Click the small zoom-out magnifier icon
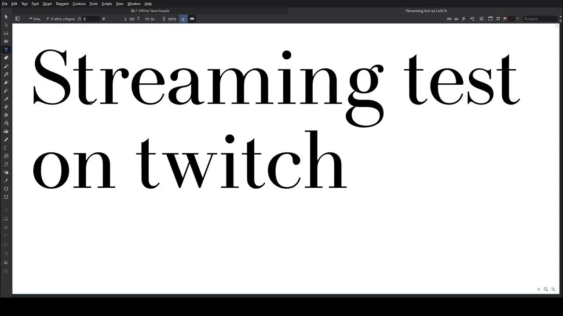The height and width of the screenshot is (316, 563). tap(539, 289)
